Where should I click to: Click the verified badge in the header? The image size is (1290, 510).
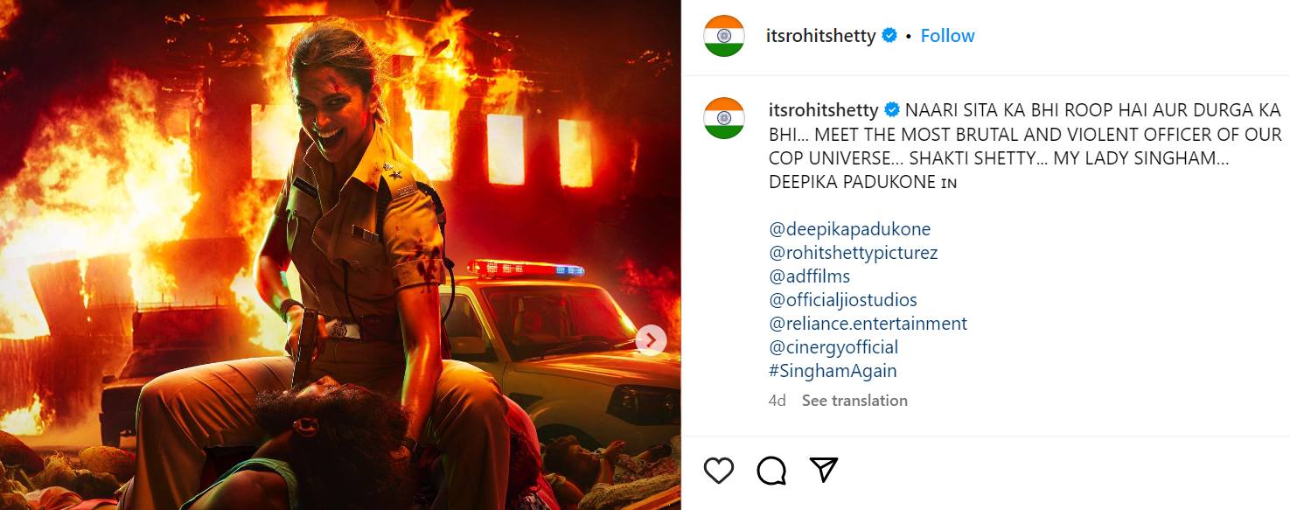(x=889, y=36)
